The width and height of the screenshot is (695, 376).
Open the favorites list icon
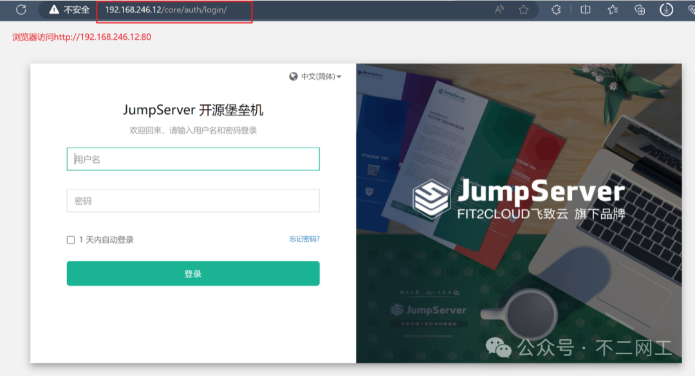point(613,10)
